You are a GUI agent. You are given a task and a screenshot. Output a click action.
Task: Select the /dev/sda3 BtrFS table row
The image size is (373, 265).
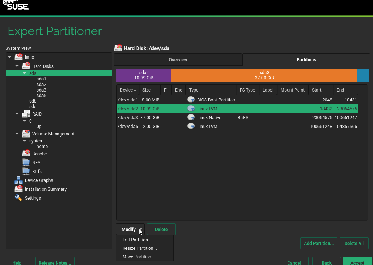pos(237,118)
